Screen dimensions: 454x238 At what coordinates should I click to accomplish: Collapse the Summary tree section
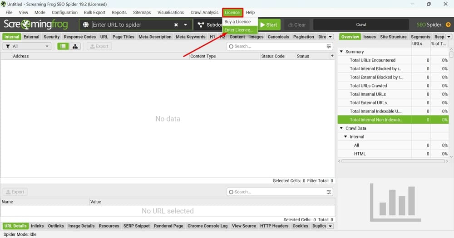[341, 52]
